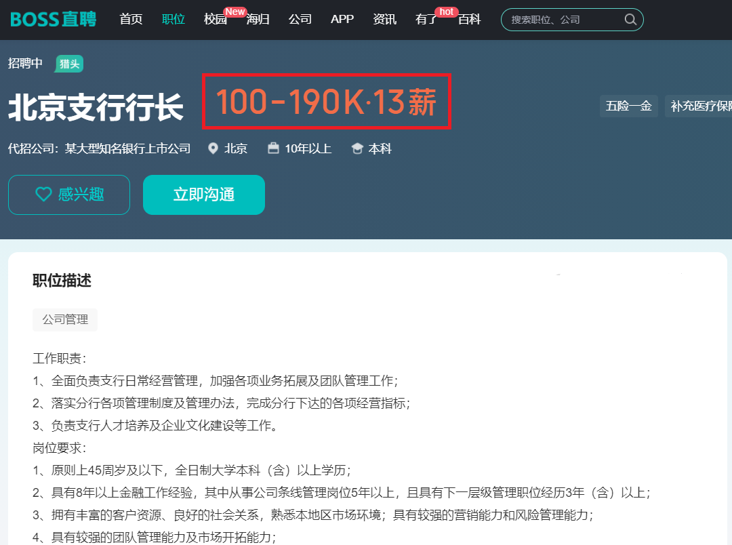This screenshot has height=545, width=732.
Task: Click the 公司管理 category tag
Action: click(65, 319)
